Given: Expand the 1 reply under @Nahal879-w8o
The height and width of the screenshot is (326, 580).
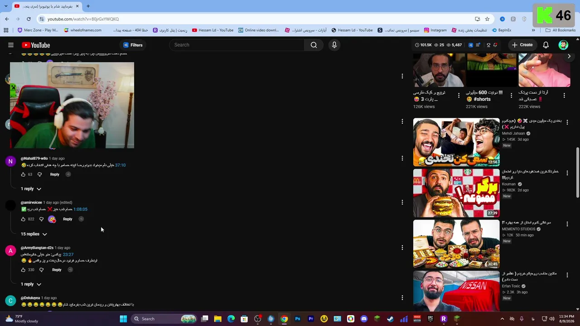Looking at the screenshot, I should click(31, 189).
